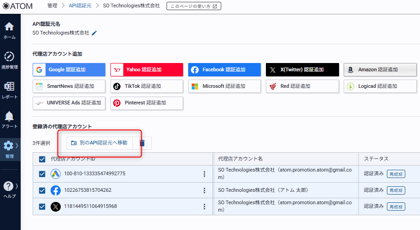Viewport: 420px width, 230px height.
Task: Click the ATOM logo in the header
Action: pyautogui.click(x=18, y=6)
